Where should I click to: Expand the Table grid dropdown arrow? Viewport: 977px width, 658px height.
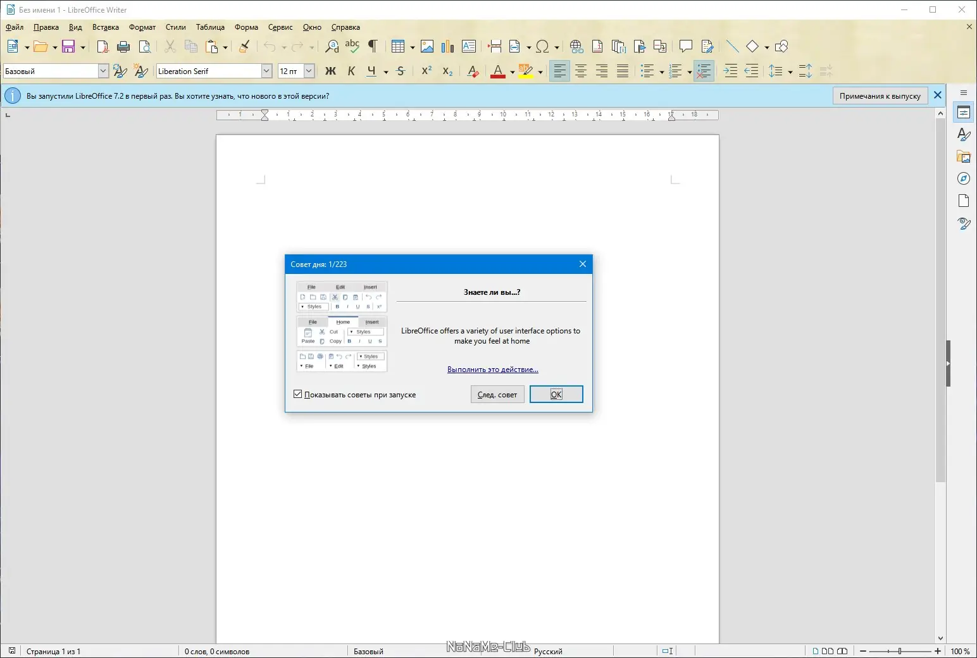pos(413,47)
